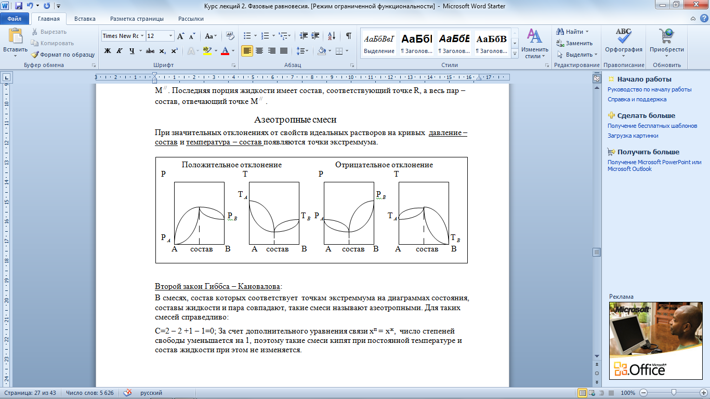Open the Paragraph dialog launcher in Абзац group
This screenshot has height=399, width=710.
(352, 65)
